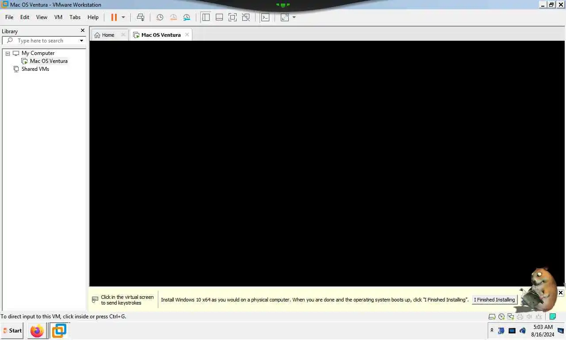Image resolution: width=566 pixels, height=340 pixels.
Task: Enter full screen mode icon
Action: 232,17
